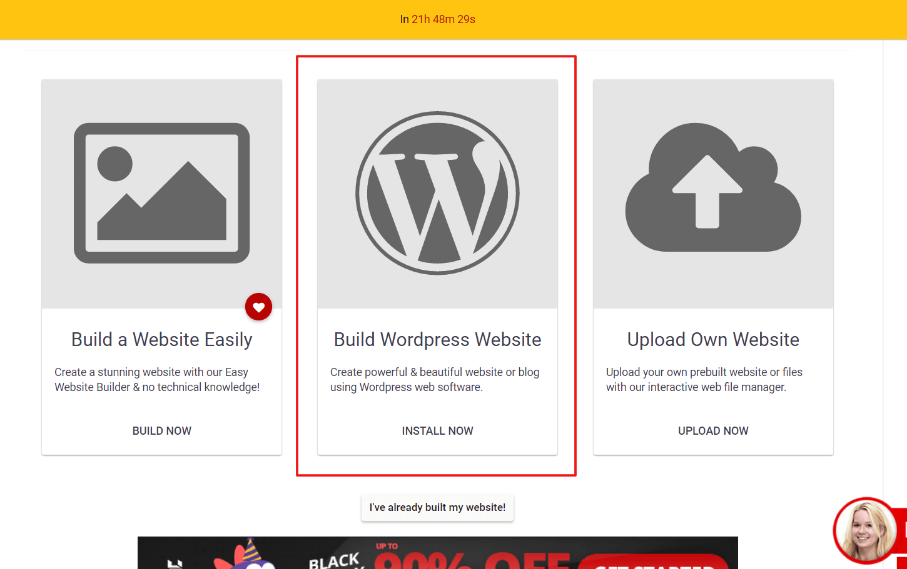Viewport: 907px width, 569px height.
Task: Click "I've already built my website!" button
Action: 438,507
